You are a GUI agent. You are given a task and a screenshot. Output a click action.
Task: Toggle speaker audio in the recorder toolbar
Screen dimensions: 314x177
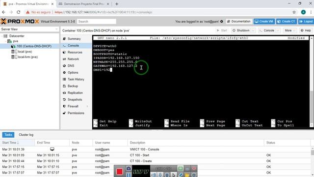(x=154, y=175)
